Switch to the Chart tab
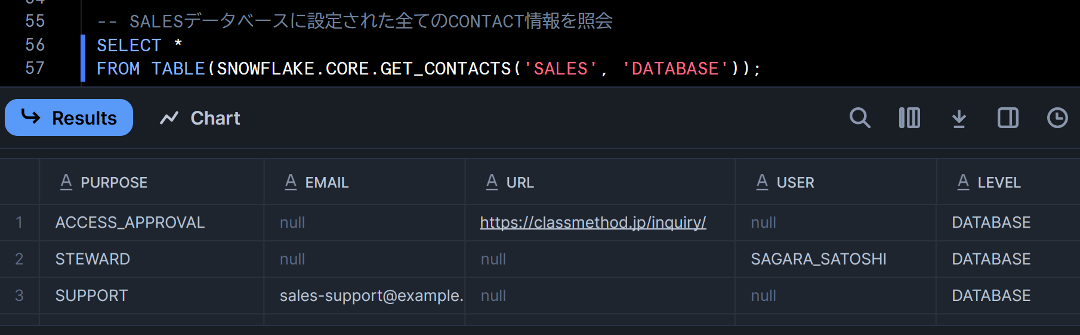This screenshot has height=335, width=1080. pos(200,118)
